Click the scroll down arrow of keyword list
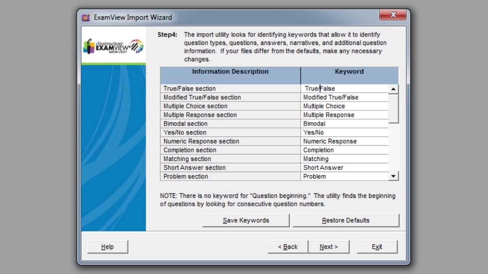The width and height of the screenshot is (488, 274). coord(393,176)
